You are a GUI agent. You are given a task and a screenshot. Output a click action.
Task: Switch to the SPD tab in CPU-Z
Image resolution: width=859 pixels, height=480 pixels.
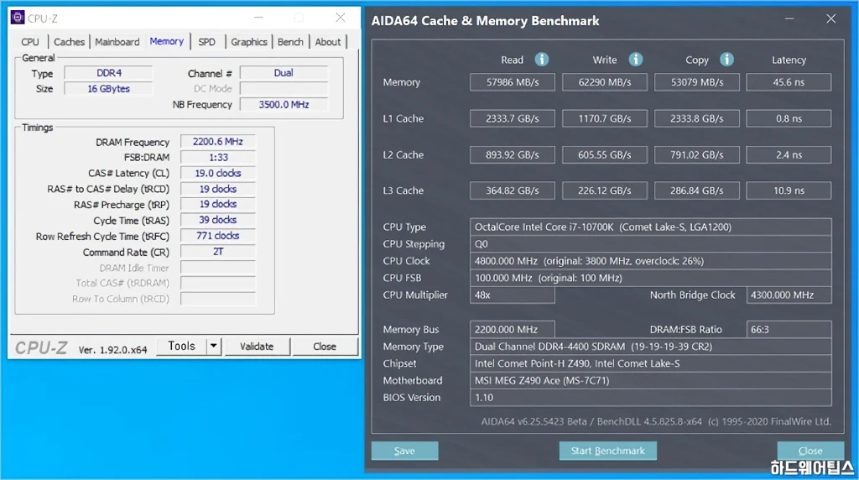[206, 42]
